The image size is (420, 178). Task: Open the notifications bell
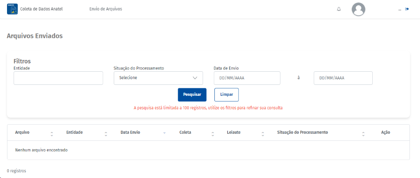point(339,9)
